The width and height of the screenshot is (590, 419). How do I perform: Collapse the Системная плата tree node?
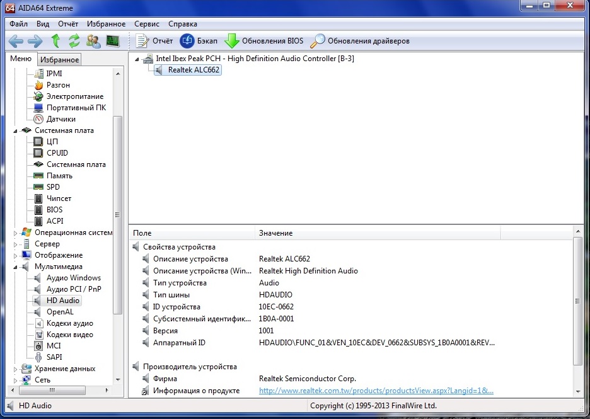[x=17, y=130]
